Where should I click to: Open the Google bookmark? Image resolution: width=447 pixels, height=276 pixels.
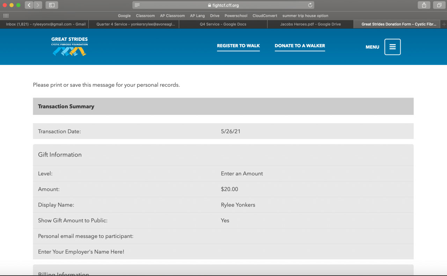[124, 16]
